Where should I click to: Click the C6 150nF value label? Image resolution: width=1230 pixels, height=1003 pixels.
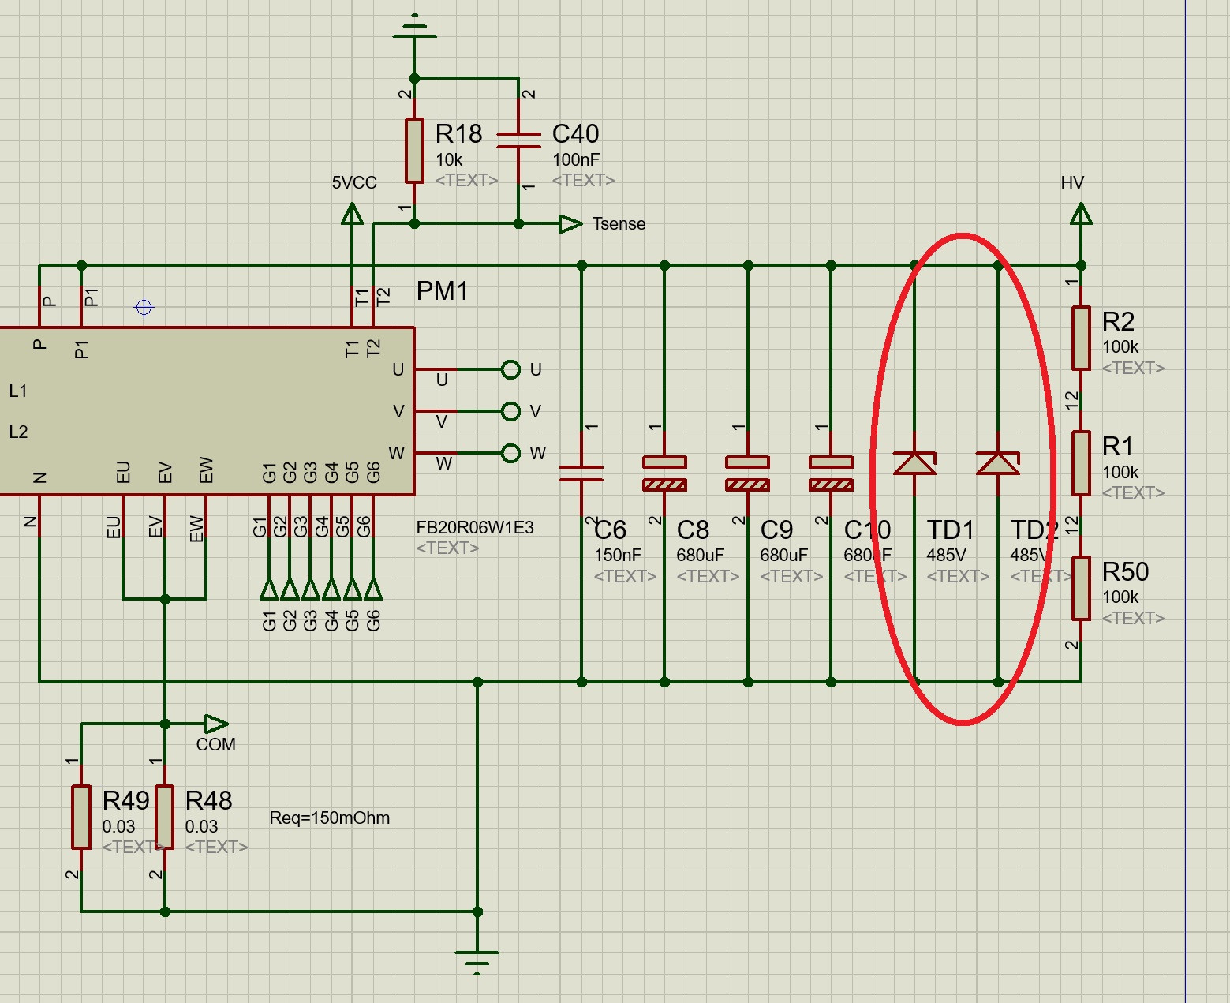pyautogui.click(x=618, y=555)
